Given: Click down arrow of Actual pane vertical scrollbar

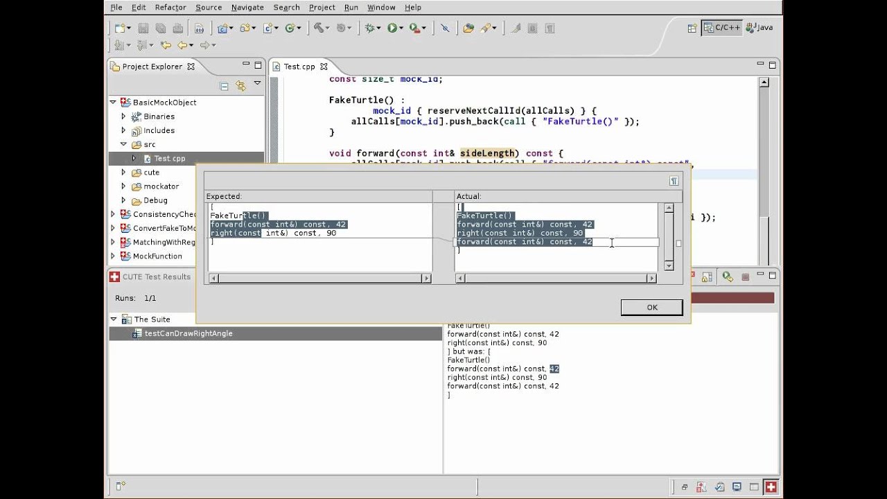Looking at the screenshot, I should point(669,265).
